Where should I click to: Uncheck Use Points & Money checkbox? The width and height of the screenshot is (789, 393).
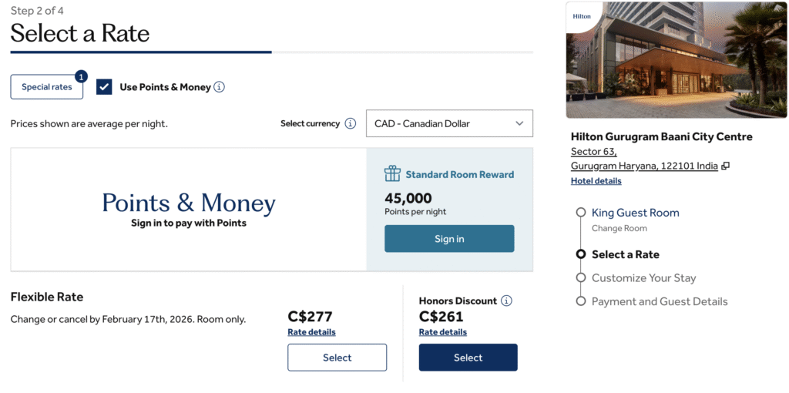point(104,87)
